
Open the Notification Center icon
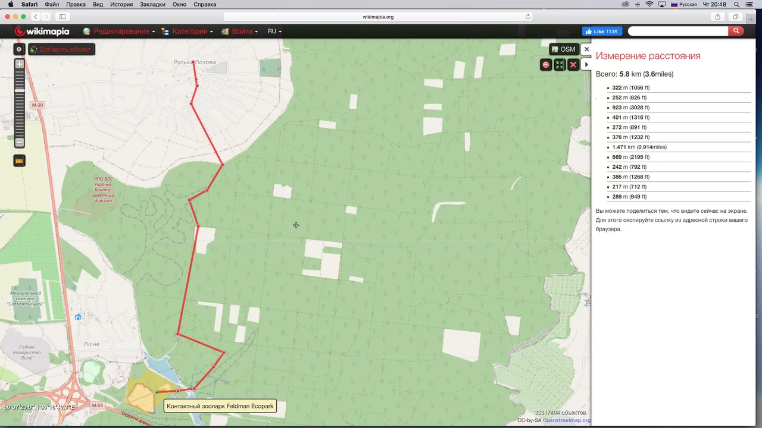click(751, 4)
